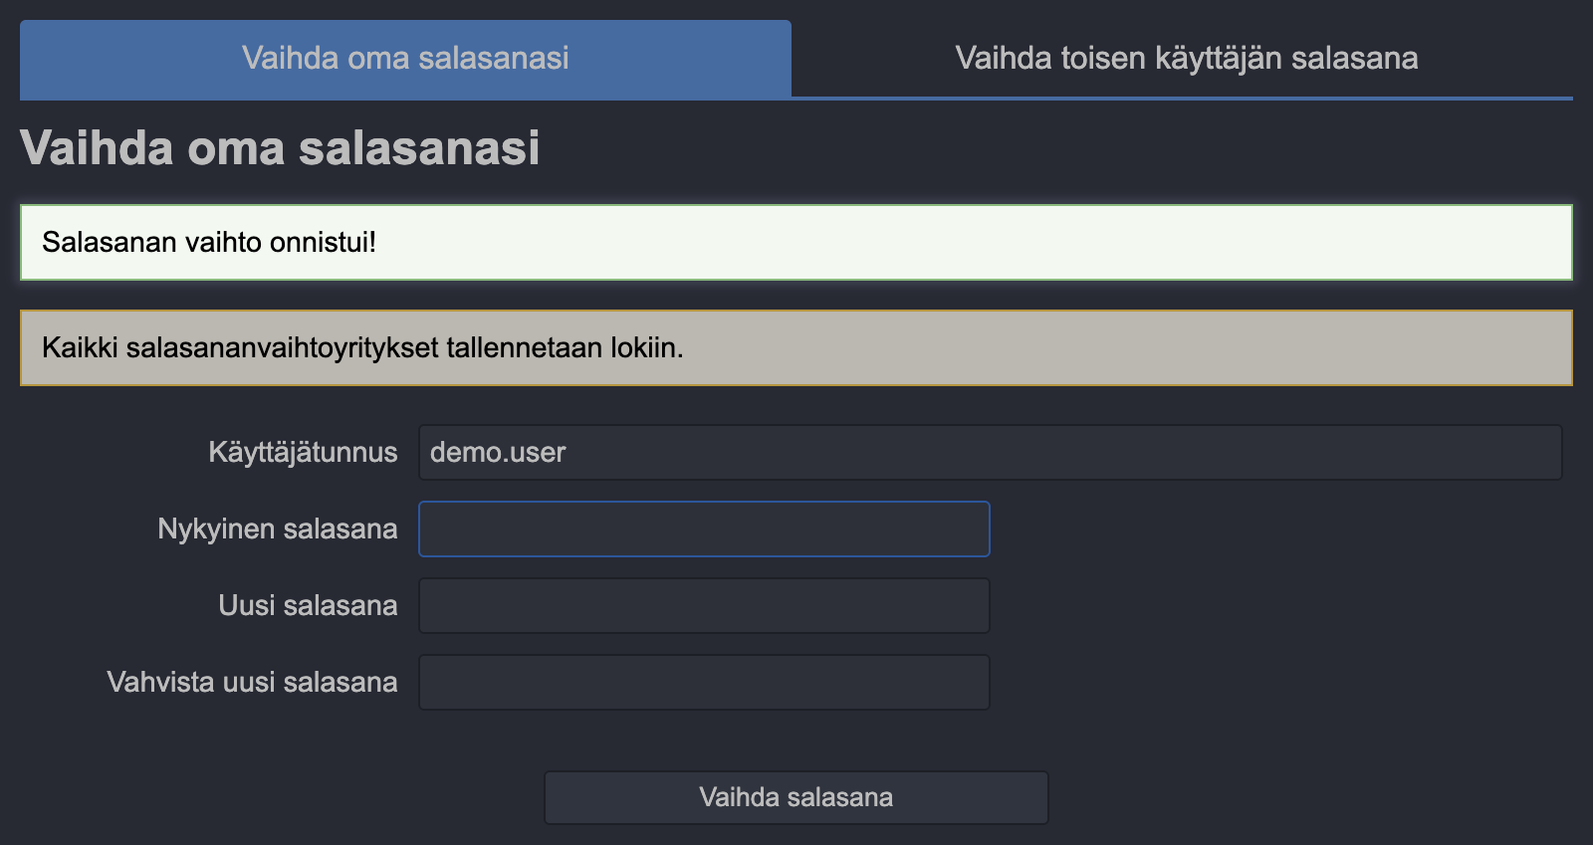Switch to "Vaihda toisen käyttäjän salasana" tab
The image size is (1593, 845).
point(1186,58)
